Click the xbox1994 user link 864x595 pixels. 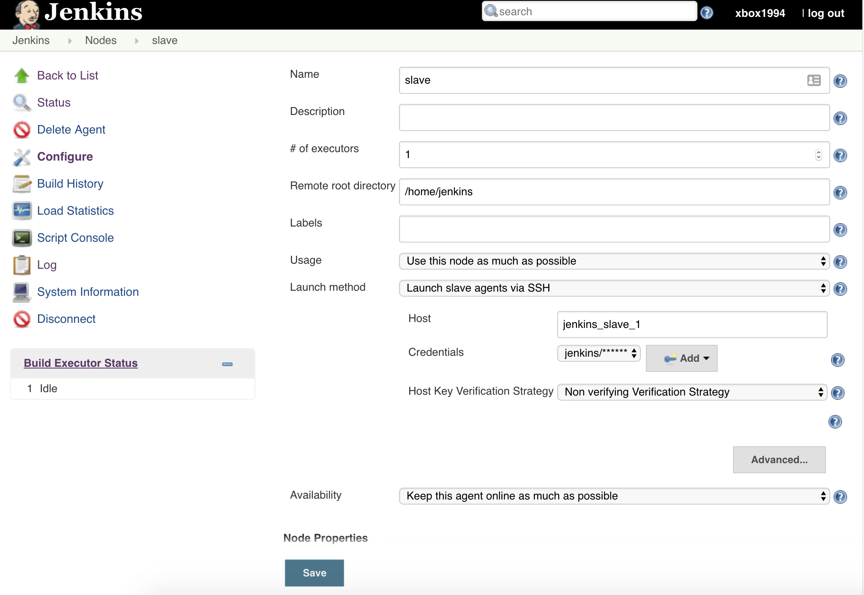click(760, 14)
